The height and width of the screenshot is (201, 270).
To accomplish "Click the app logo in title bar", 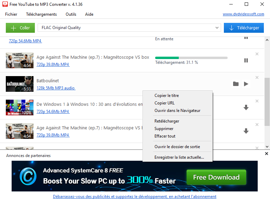I will pyautogui.click(x=4, y=4).
